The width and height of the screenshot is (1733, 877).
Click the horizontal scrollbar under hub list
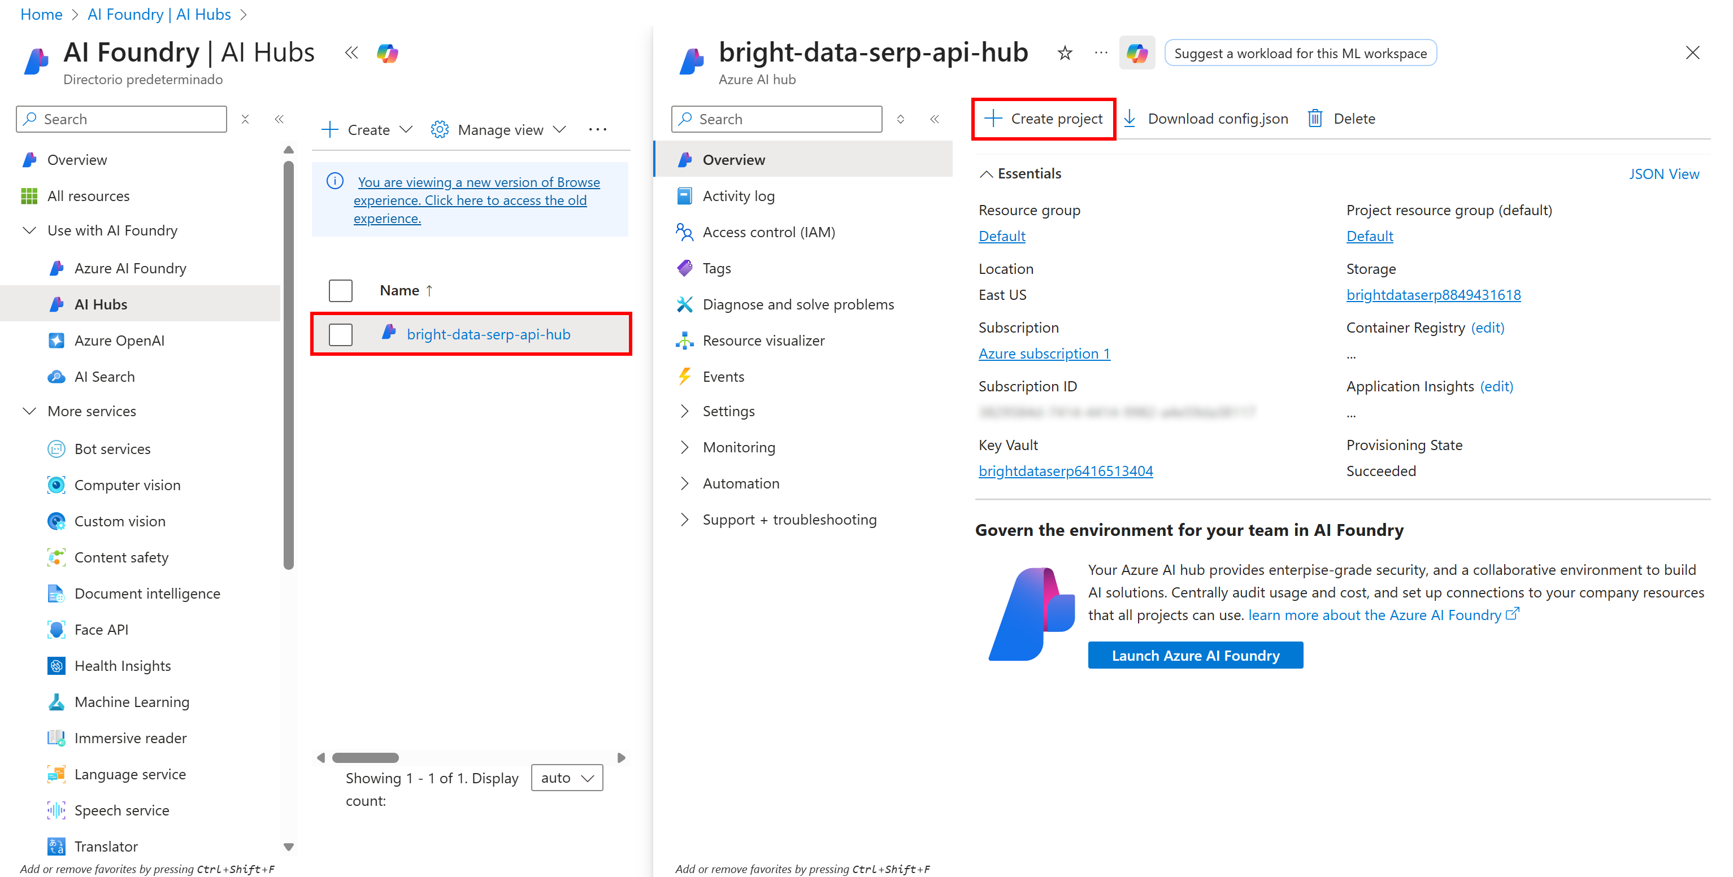pos(365,758)
